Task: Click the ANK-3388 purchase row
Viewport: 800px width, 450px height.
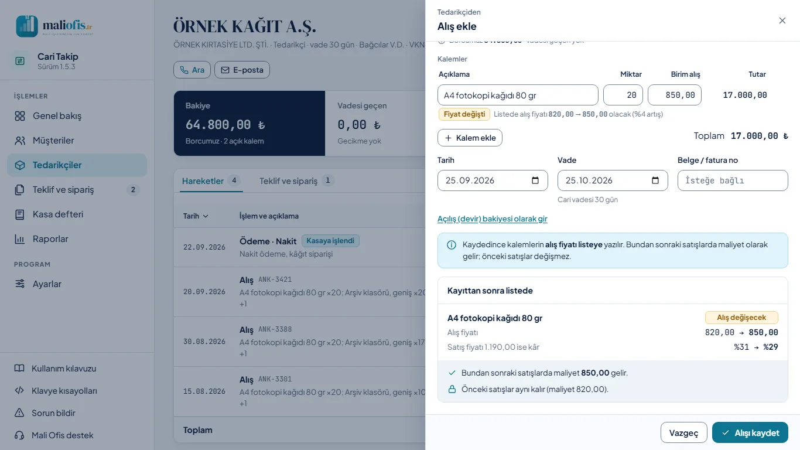Action: click(x=300, y=342)
